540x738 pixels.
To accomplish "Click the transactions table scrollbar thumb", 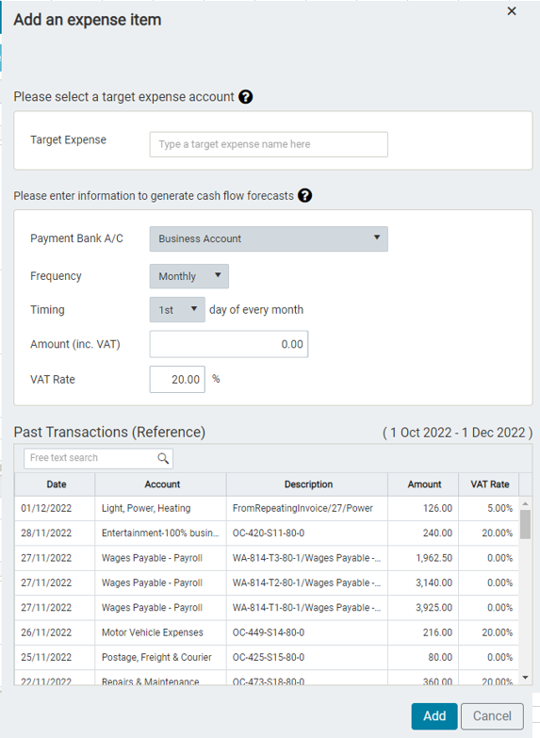I will [x=526, y=524].
